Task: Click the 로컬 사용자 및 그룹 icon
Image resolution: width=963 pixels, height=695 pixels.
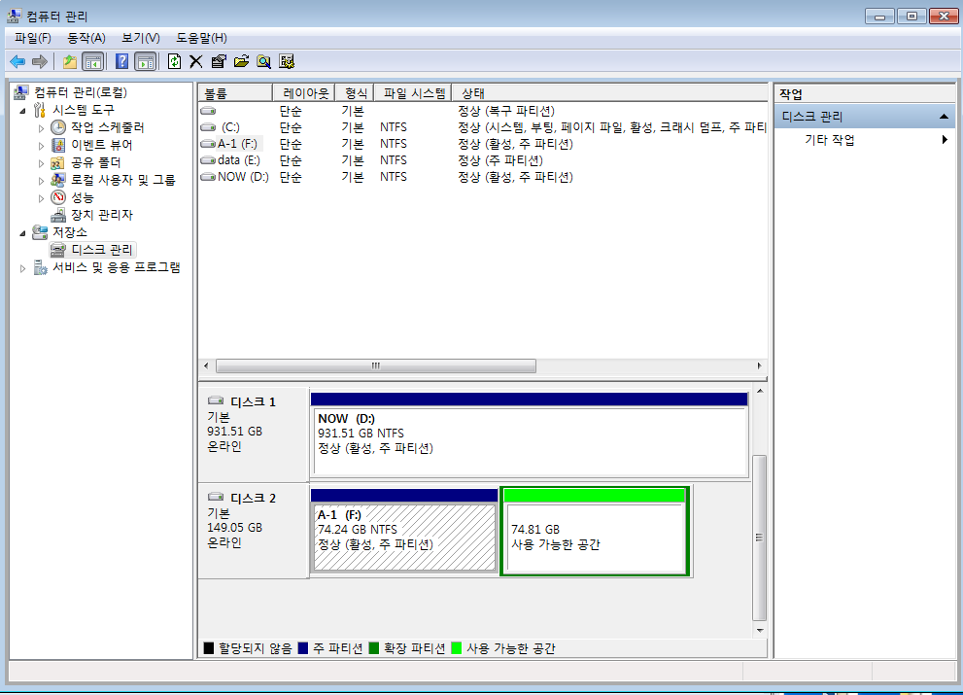Action: pos(58,180)
